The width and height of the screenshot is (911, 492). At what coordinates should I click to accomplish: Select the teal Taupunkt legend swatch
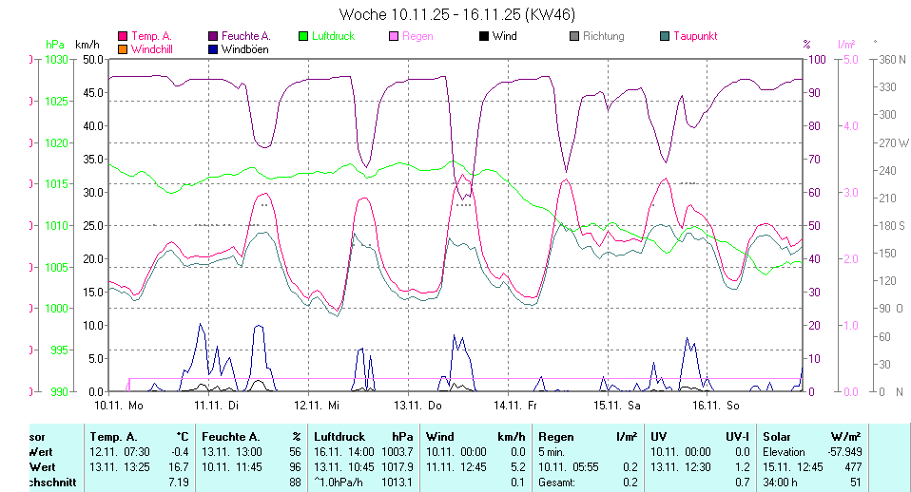(665, 36)
